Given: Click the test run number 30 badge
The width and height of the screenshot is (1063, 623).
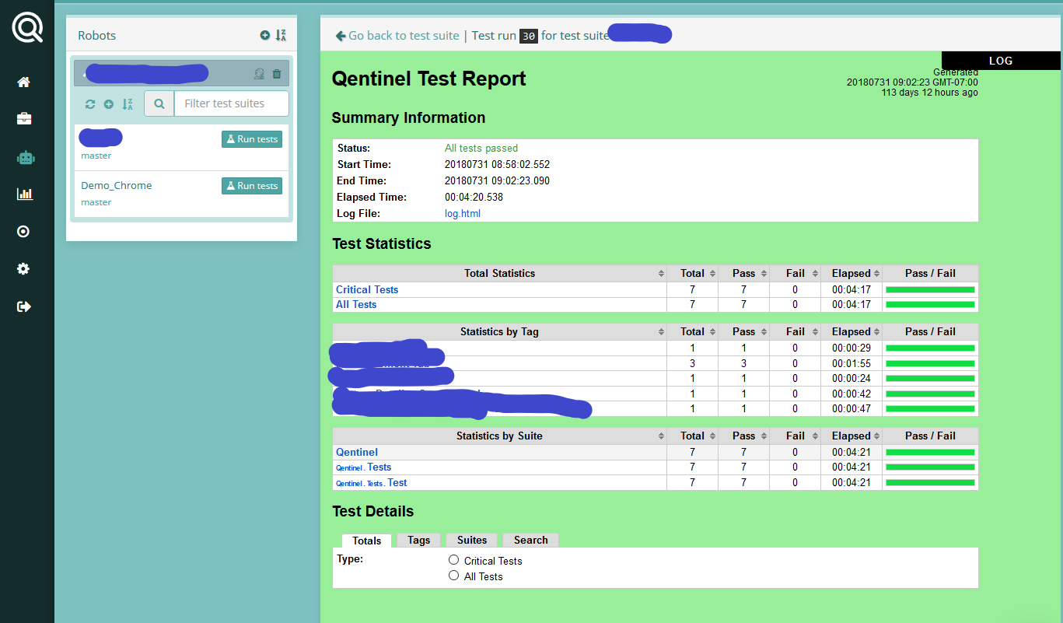Looking at the screenshot, I should click(529, 36).
